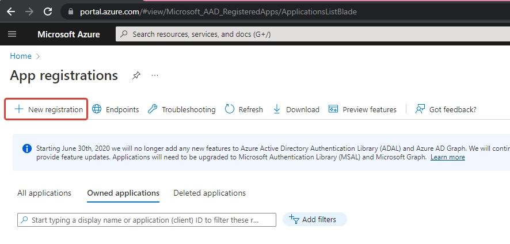
Task: Open Got feedback?
Action: click(x=446, y=109)
